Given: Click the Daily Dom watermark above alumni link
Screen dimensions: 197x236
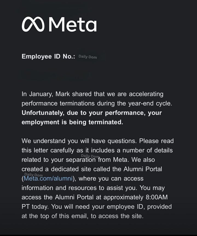Looking at the screenshot, I should click(x=33, y=175).
